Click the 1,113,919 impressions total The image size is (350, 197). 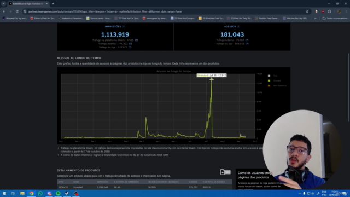click(x=115, y=34)
